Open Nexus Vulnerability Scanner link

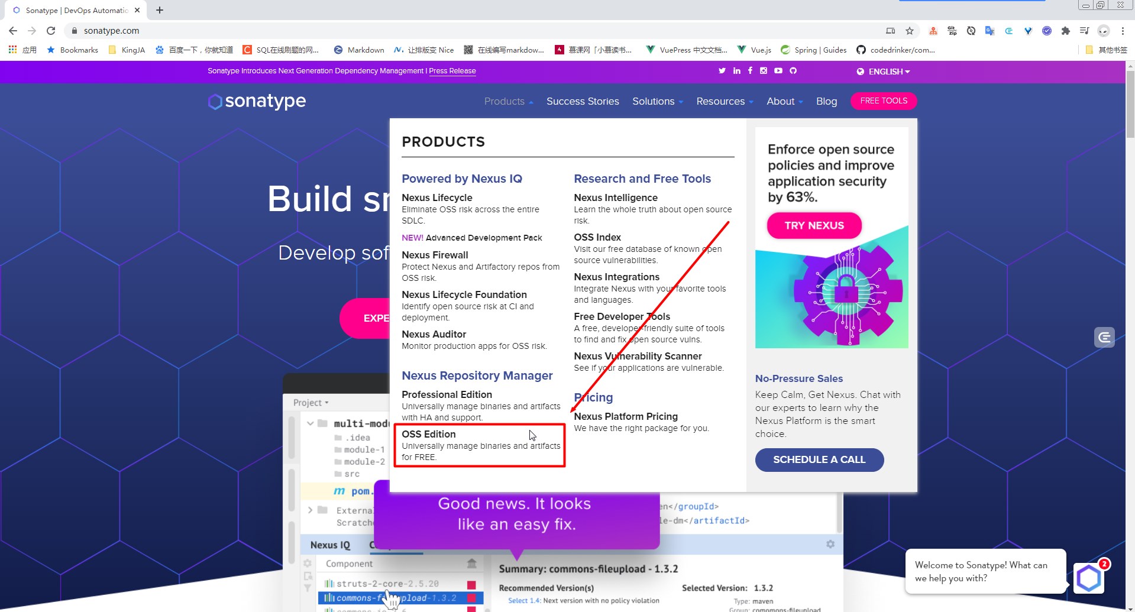[x=638, y=356]
